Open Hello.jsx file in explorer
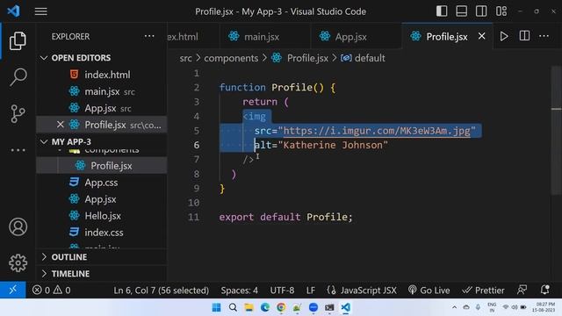 102,216
